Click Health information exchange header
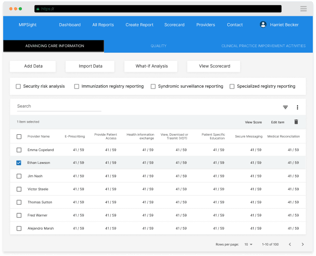This screenshot has width=316, height=256. (140, 136)
